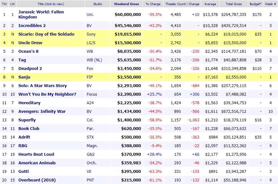Open the Overboard (2018) title link
This screenshot has height=184, width=278.
37,180
